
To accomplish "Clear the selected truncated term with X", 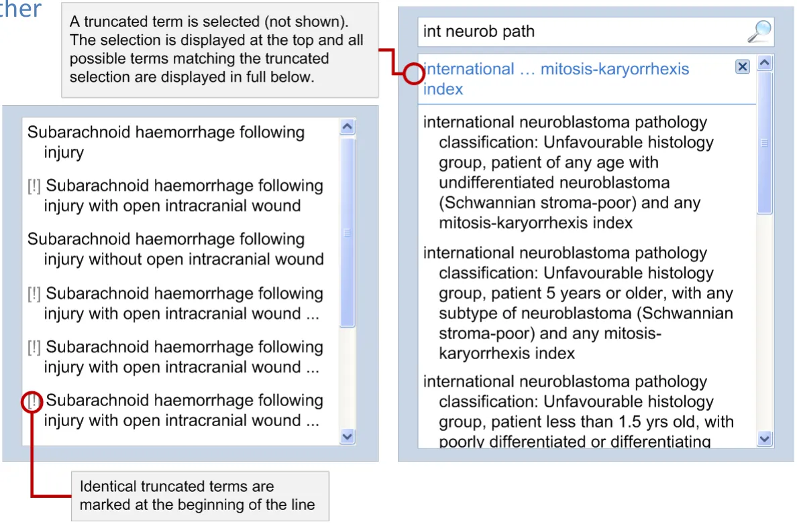I will point(742,66).
